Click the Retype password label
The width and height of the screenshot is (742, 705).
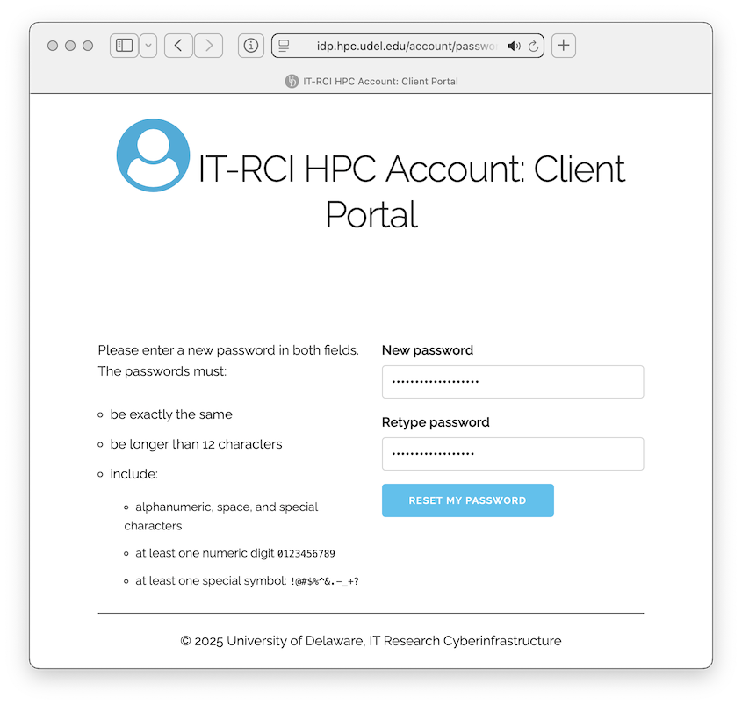pyautogui.click(x=435, y=422)
